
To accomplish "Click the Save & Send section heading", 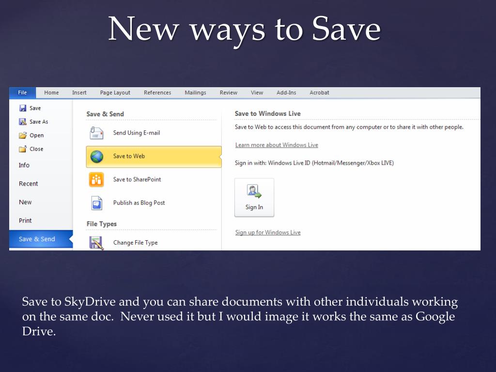I will tap(105, 114).
